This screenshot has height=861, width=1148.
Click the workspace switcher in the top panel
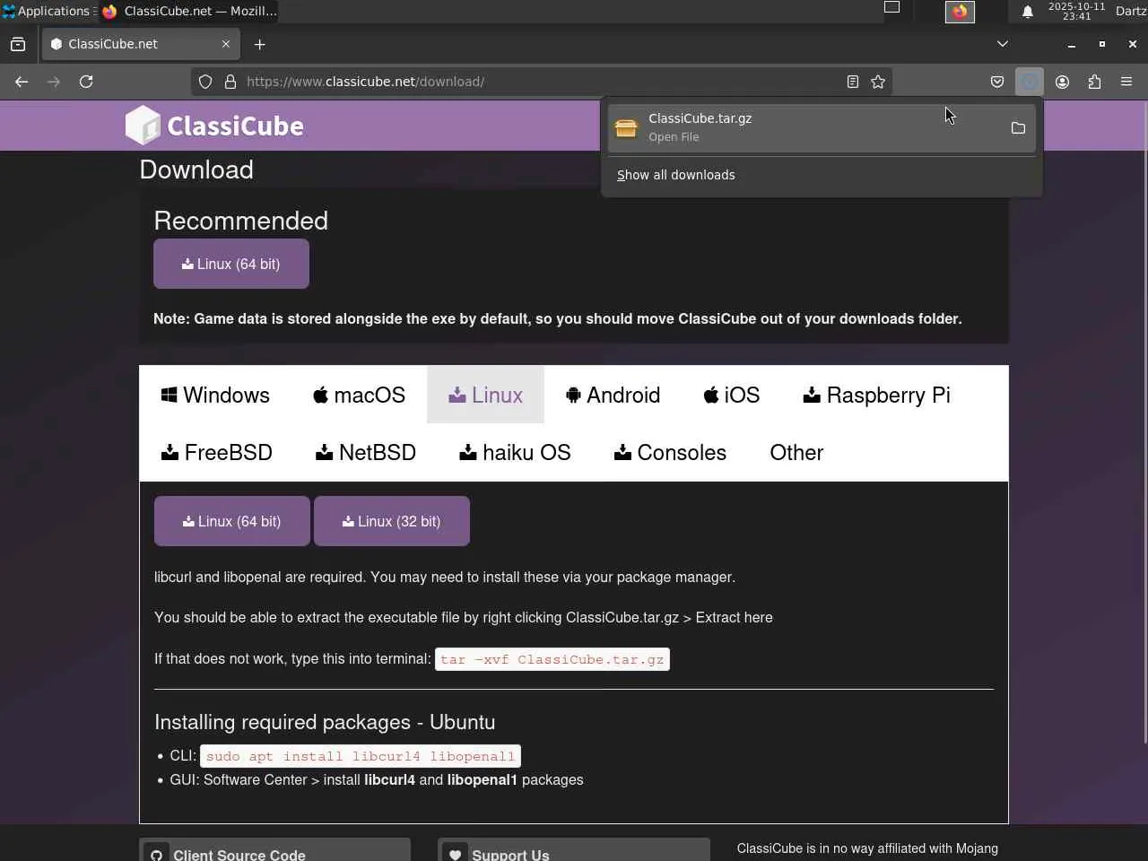pos(891,7)
